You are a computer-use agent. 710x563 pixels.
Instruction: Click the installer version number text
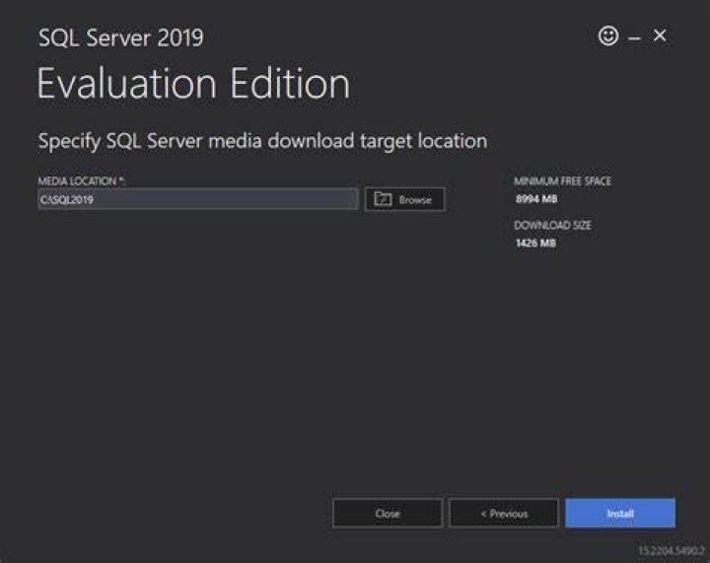click(x=672, y=551)
